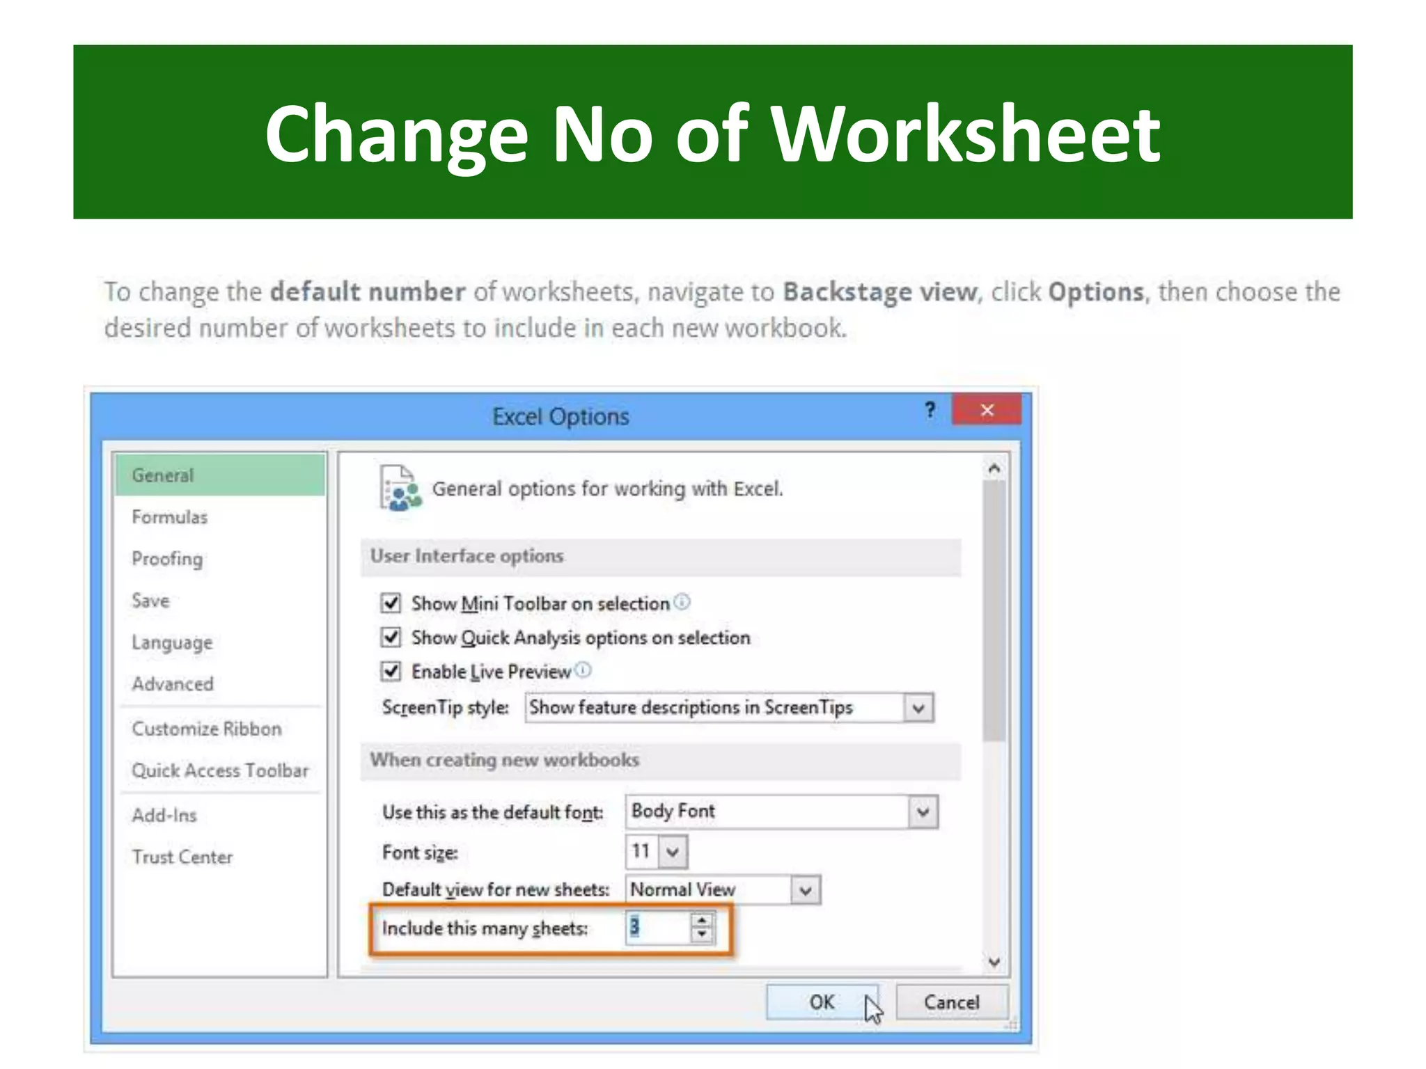Click the help question mark icon
Viewport: 1426px width, 1069px height.
[x=930, y=410]
